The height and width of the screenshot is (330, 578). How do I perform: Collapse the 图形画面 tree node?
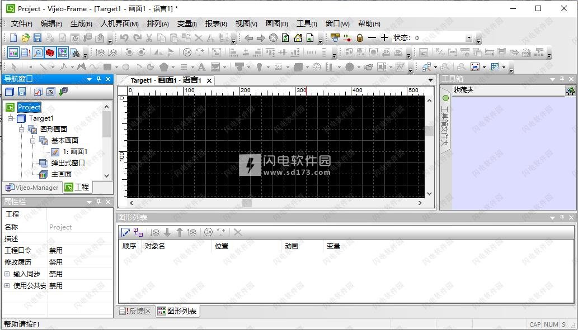point(21,130)
